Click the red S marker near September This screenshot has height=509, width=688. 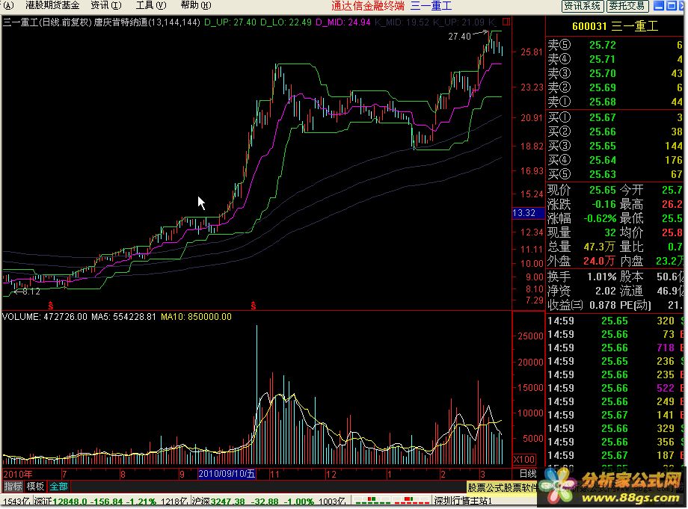254,306
